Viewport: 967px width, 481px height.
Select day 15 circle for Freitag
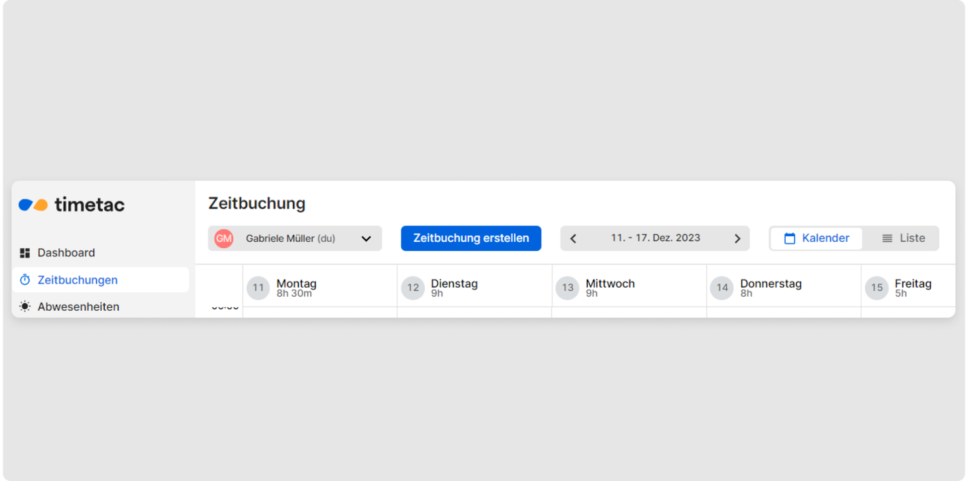click(877, 288)
